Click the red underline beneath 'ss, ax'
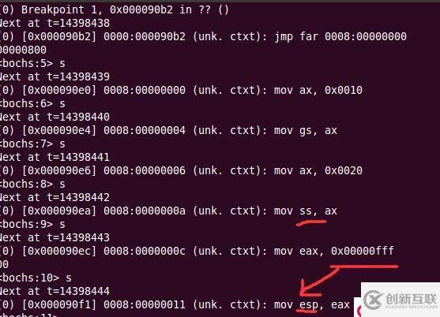The width and height of the screenshot is (440, 317). (x=311, y=223)
